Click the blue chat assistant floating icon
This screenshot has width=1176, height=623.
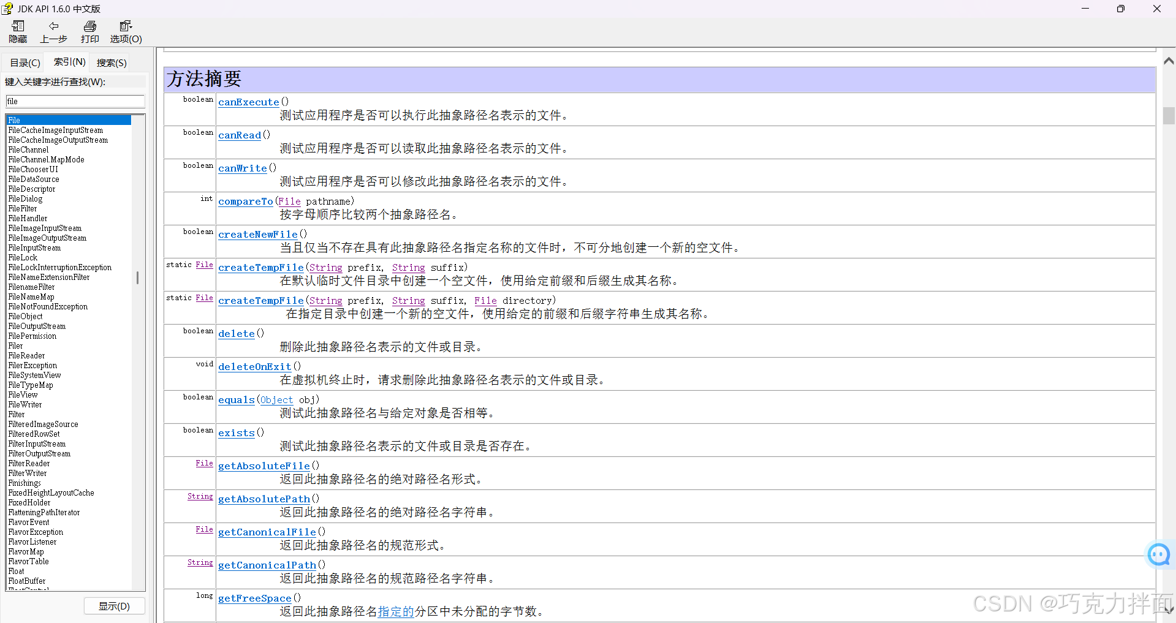pos(1158,555)
